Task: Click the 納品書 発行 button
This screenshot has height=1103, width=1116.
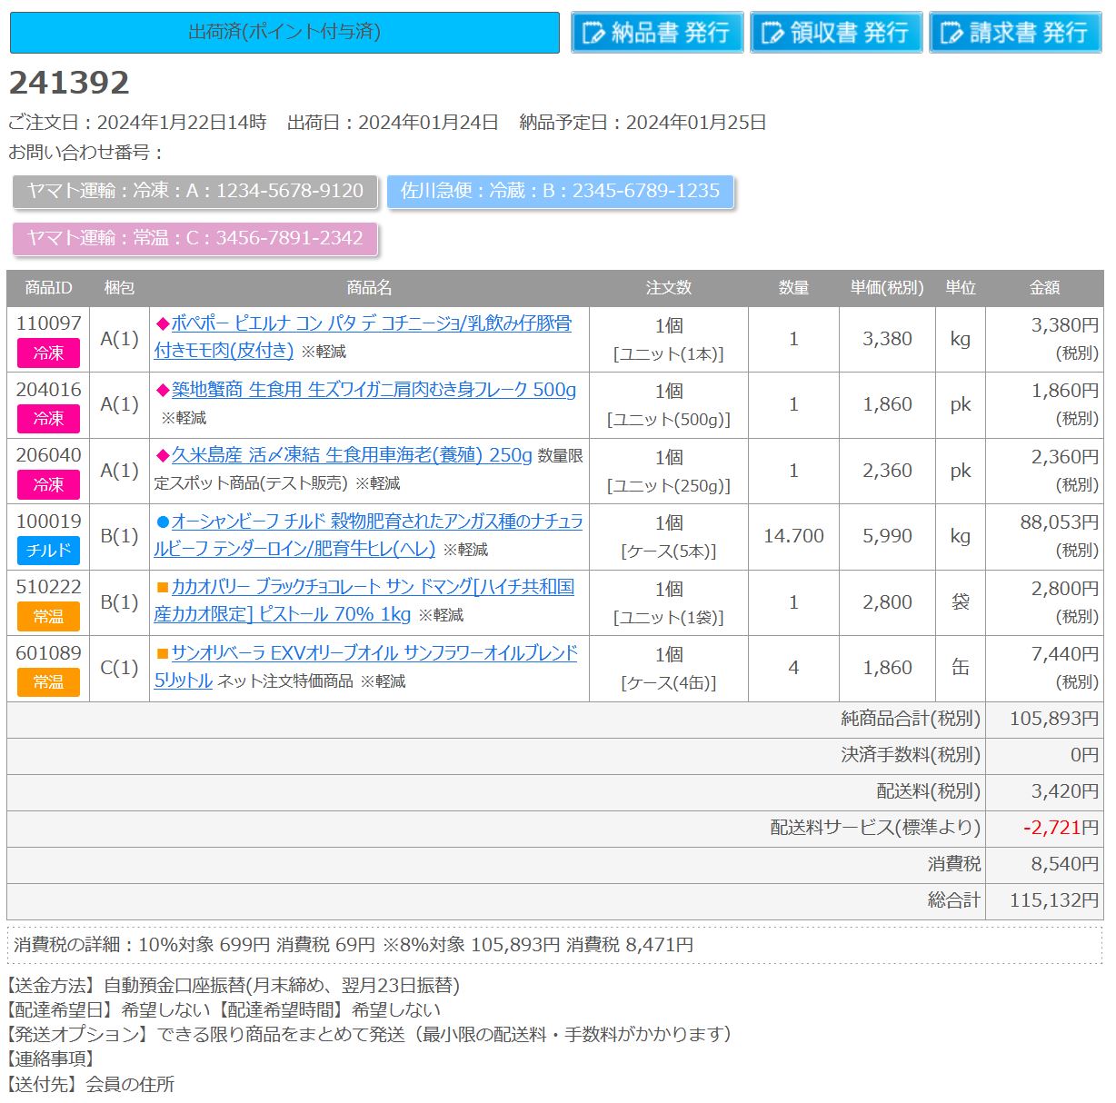Action: point(657,33)
